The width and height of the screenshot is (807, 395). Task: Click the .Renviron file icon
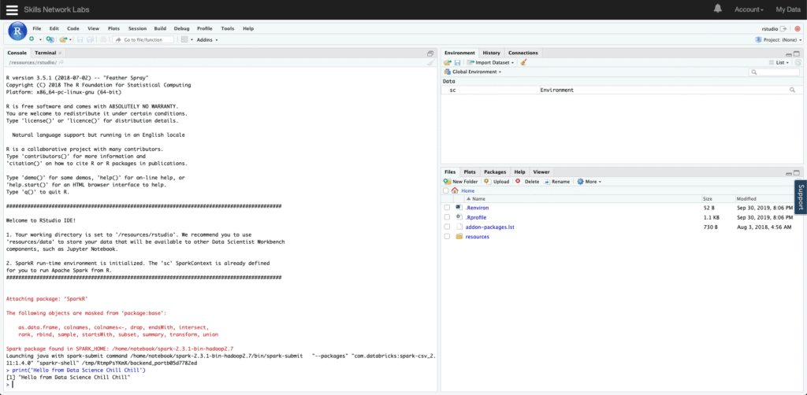459,208
